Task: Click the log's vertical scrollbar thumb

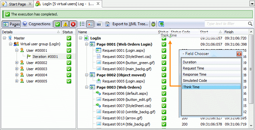Action: (251, 69)
